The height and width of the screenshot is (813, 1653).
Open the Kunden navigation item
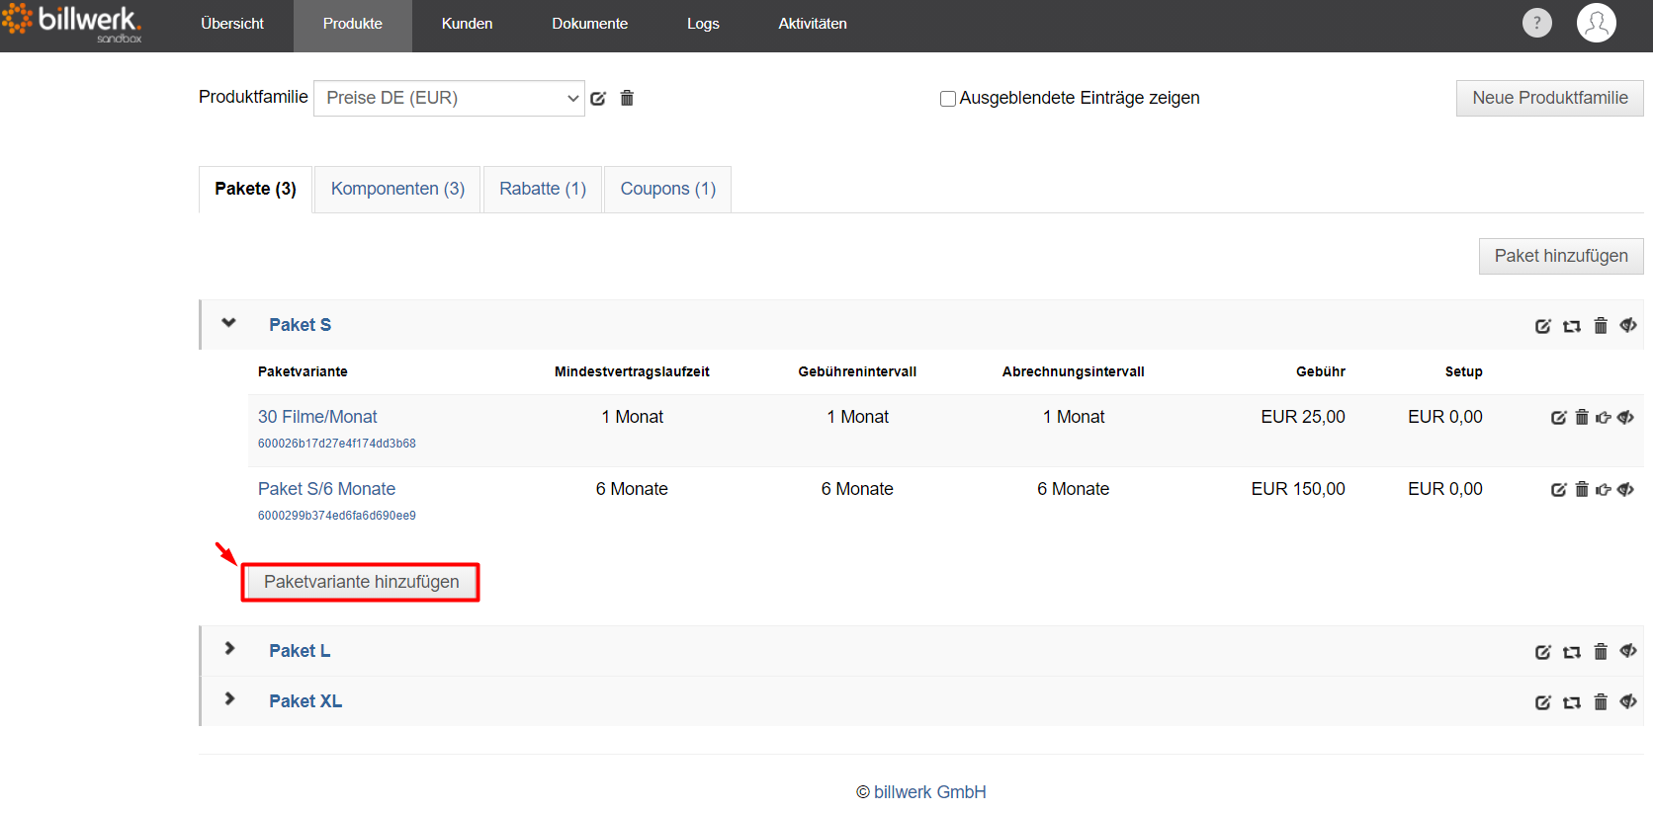tap(467, 24)
